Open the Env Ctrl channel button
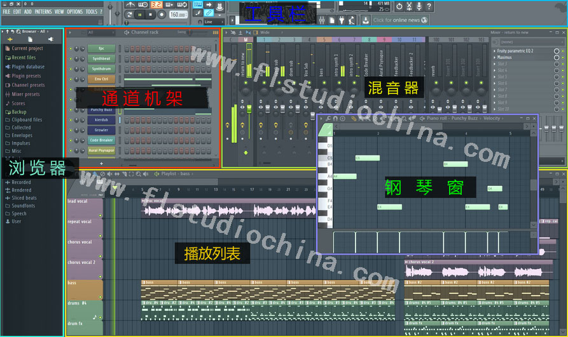This screenshot has width=568, height=337. tap(101, 79)
